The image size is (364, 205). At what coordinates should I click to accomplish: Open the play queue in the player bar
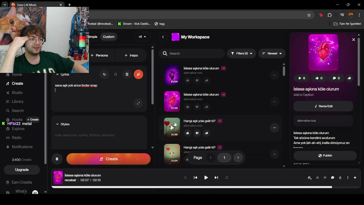(x=310, y=178)
